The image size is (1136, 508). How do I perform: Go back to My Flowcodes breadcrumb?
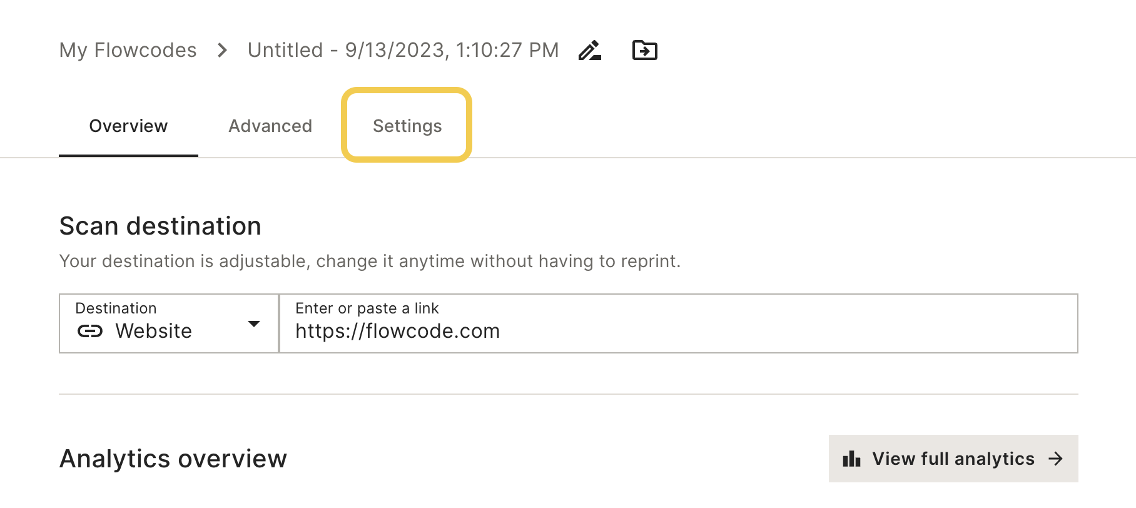(128, 50)
